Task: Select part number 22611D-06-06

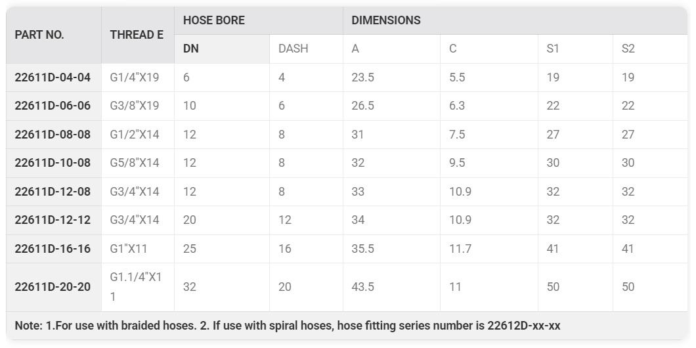Action: pyautogui.click(x=53, y=106)
